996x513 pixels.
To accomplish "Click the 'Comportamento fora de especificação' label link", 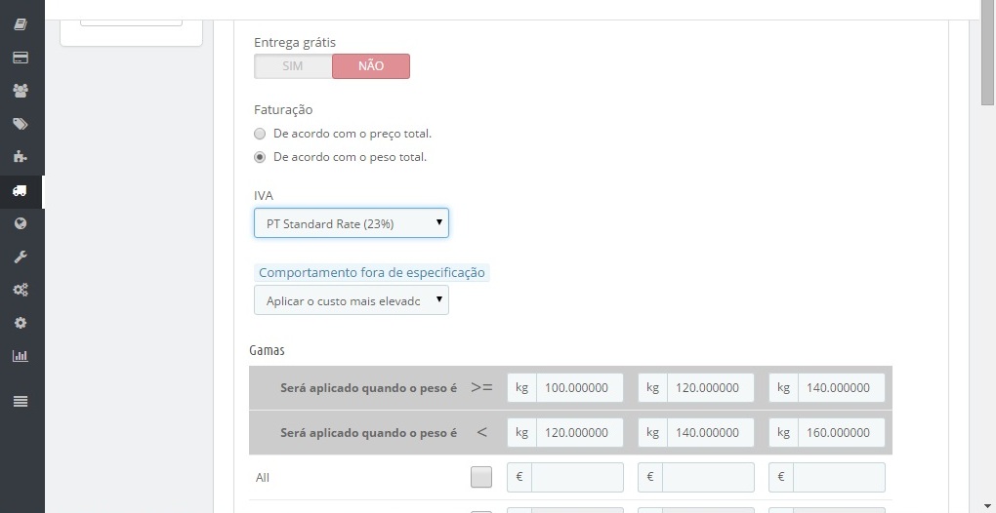I will pos(372,273).
